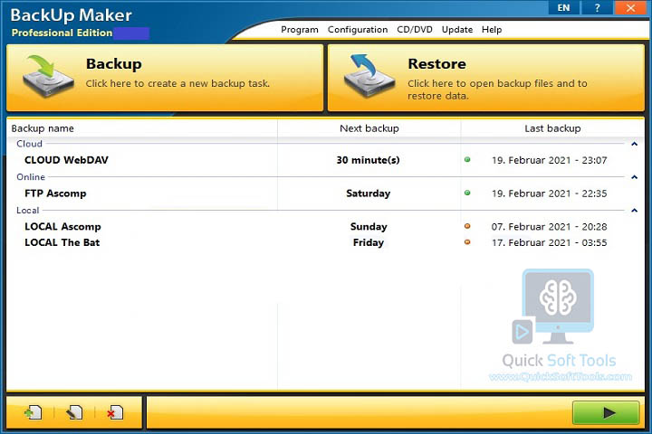Screen dimensions: 652x434
Task: Click last backup date 07. Februar 2021 - 20:28
Action: 550,226
